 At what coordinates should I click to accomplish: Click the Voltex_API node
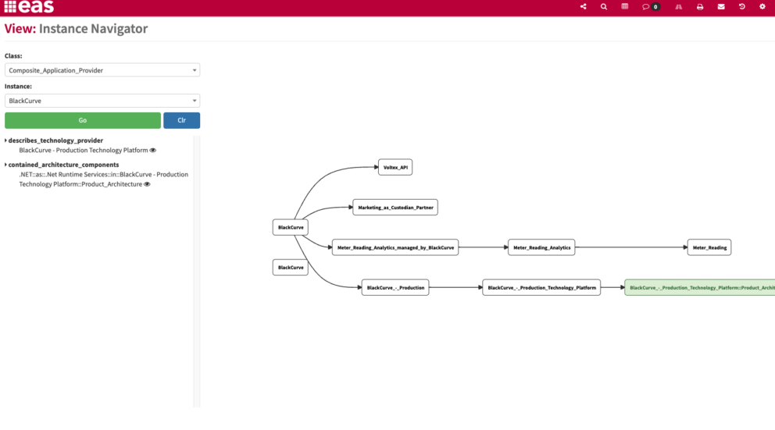point(395,167)
